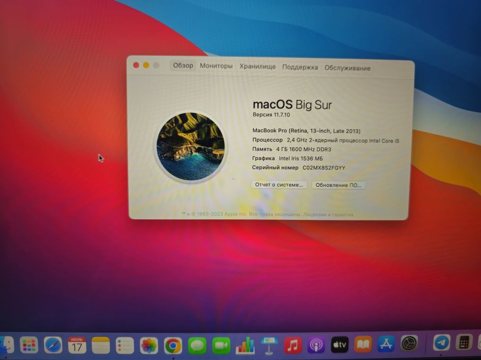Click the Обновление ПО button
481x360 pixels.
(x=338, y=185)
